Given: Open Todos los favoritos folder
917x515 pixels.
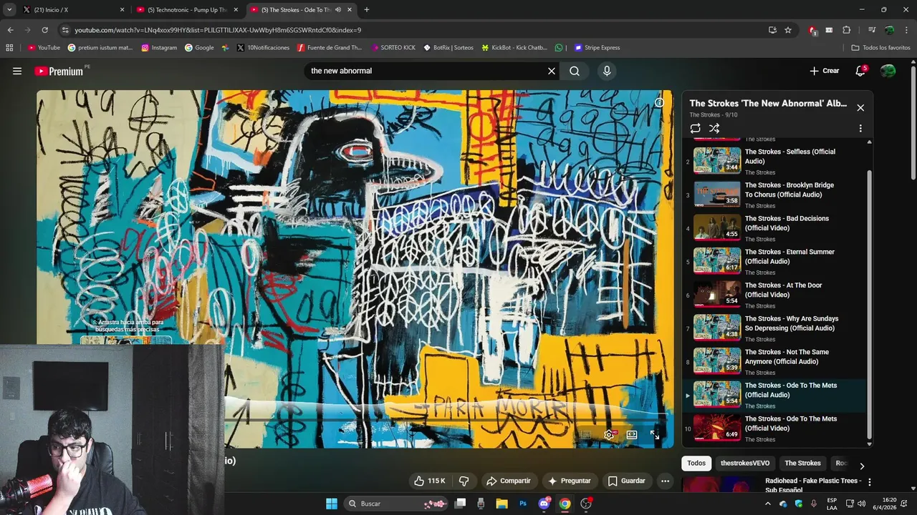Looking at the screenshot, I should tap(880, 48).
